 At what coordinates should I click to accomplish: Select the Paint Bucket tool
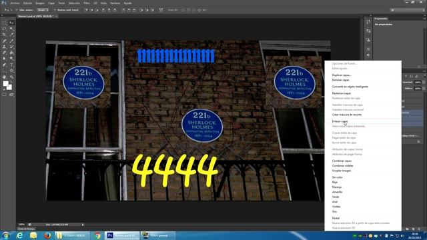click(11, 53)
